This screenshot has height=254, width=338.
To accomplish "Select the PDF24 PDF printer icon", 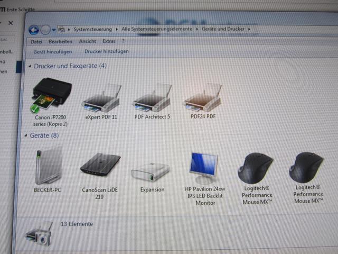I will pyautogui.click(x=203, y=97).
